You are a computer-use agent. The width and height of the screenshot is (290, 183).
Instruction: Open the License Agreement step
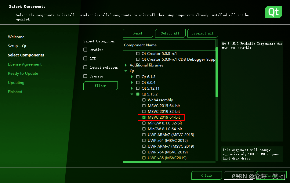25,64
